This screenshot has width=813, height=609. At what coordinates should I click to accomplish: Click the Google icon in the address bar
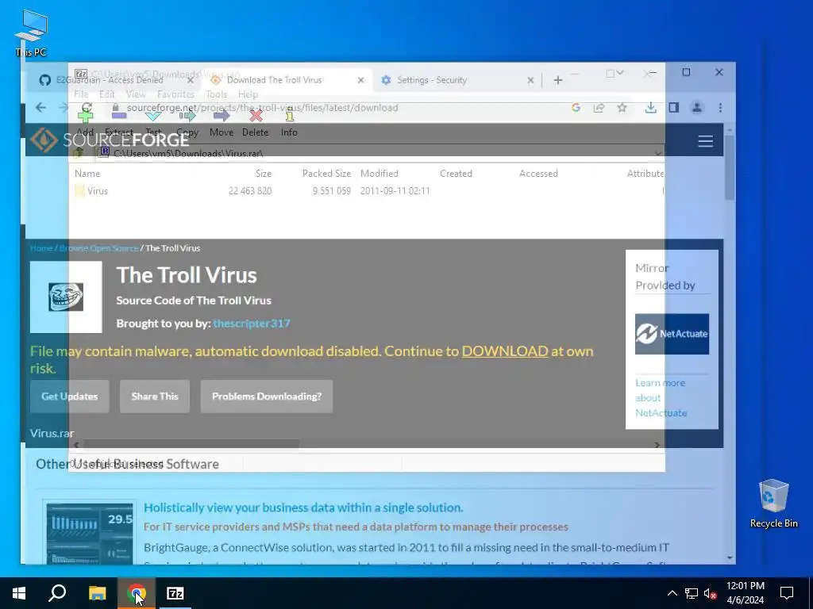click(x=576, y=108)
